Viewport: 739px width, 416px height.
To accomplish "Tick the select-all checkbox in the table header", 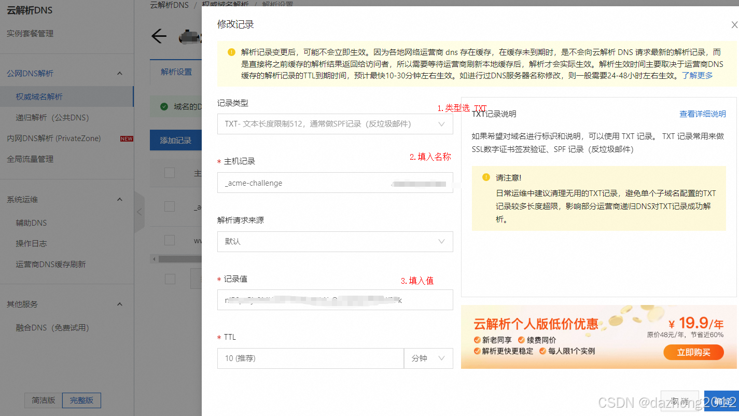I will [170, 173].
